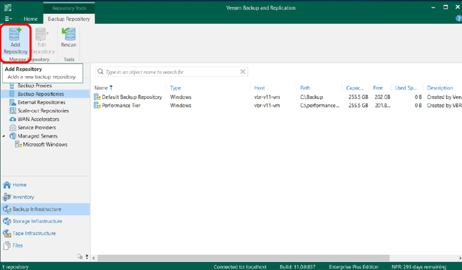Click the Repository Tools contextual tab
This screenshot has width=462, height=270.
pos(69,8)
